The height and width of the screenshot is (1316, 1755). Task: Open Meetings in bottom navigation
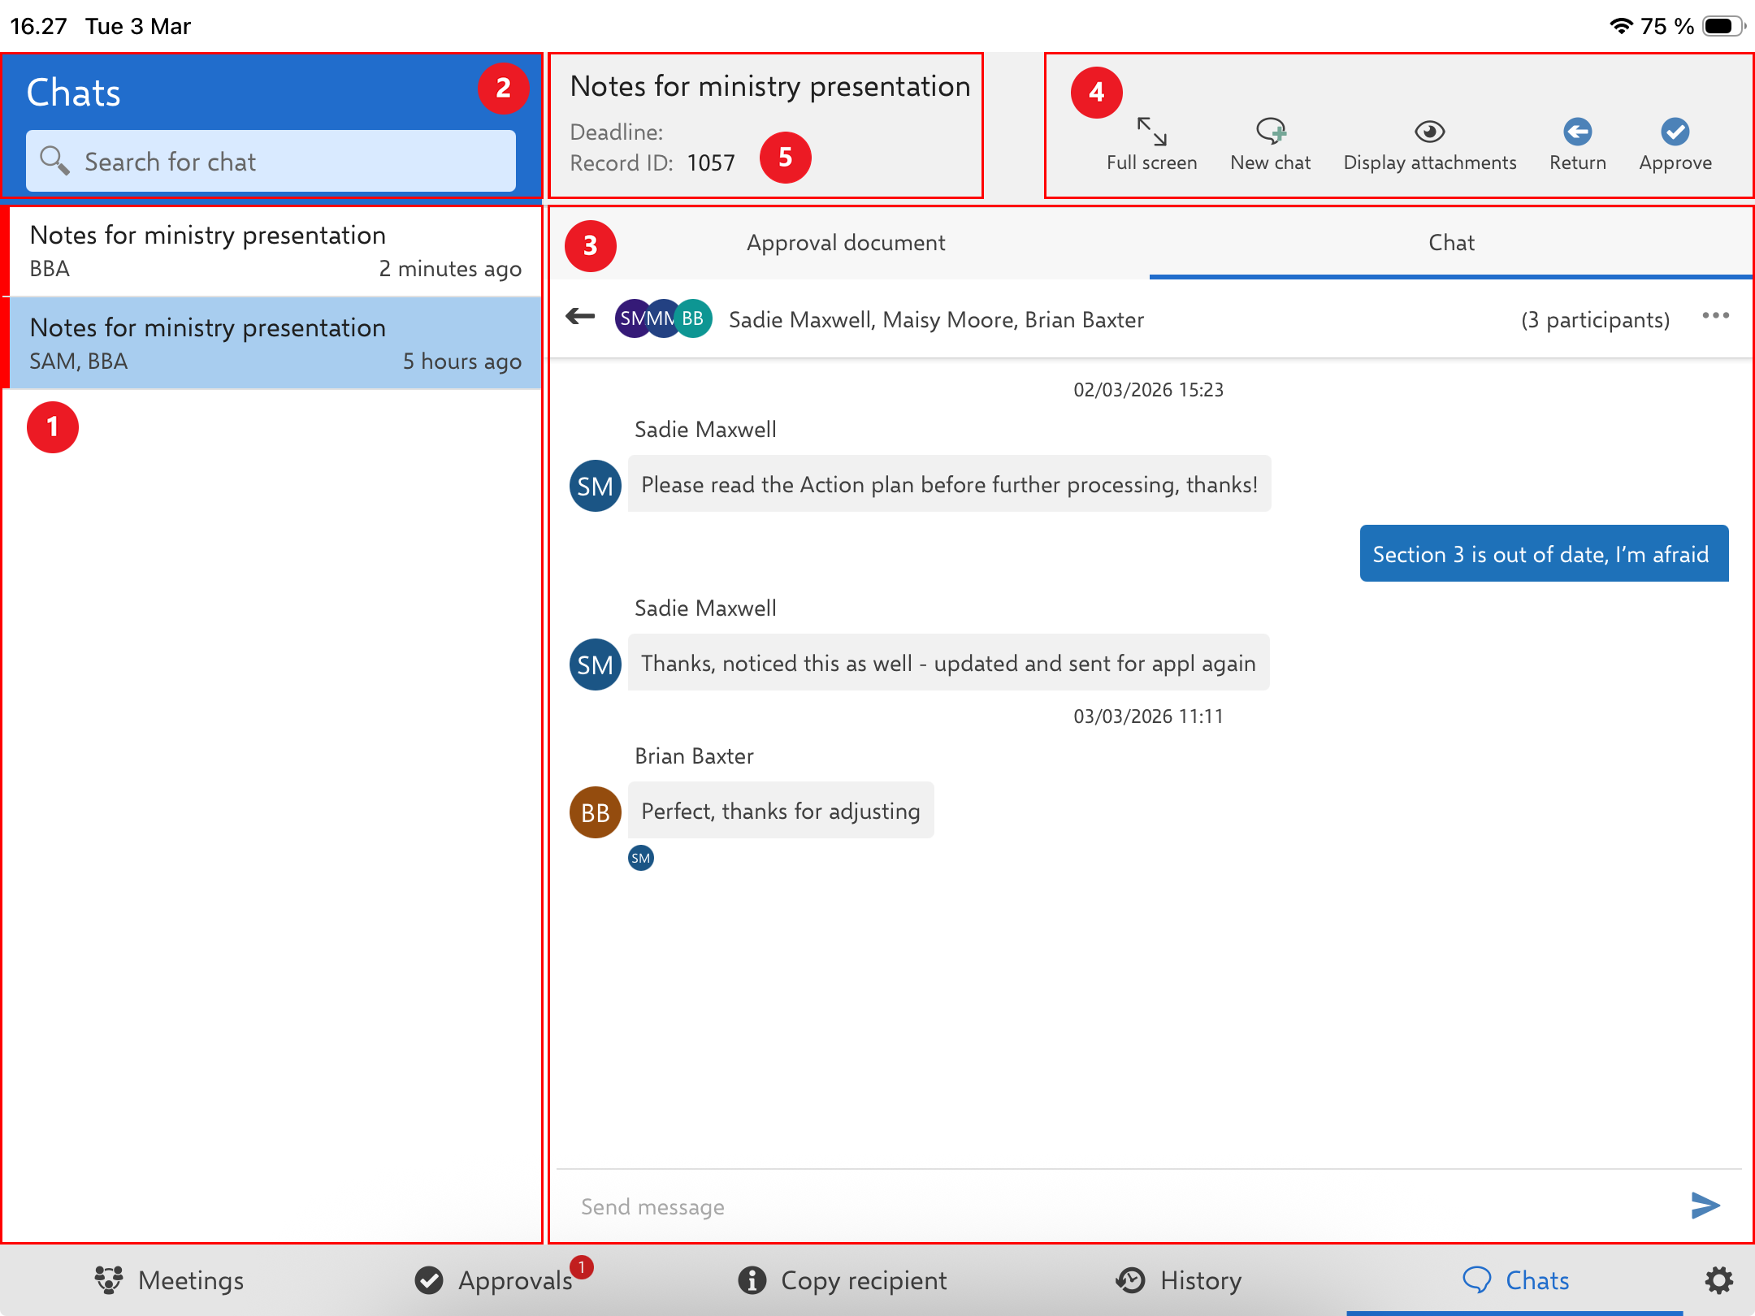pos(168,1280)
